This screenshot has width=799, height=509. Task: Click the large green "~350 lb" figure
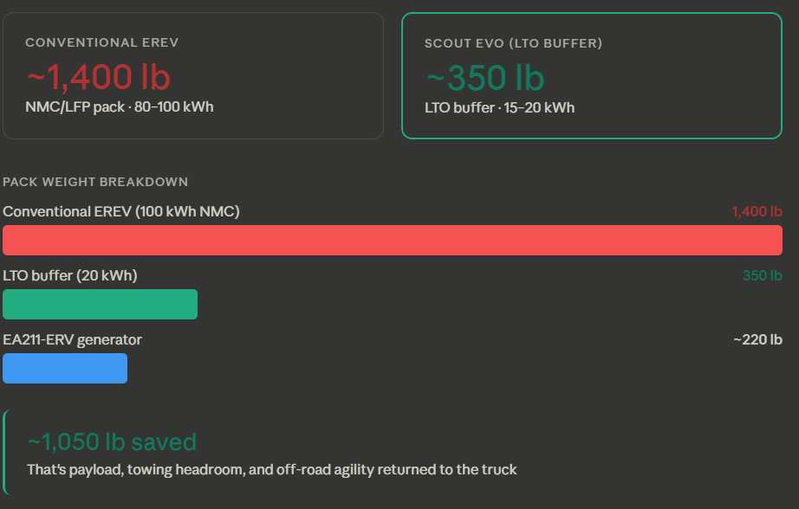[x=484, y=78]
